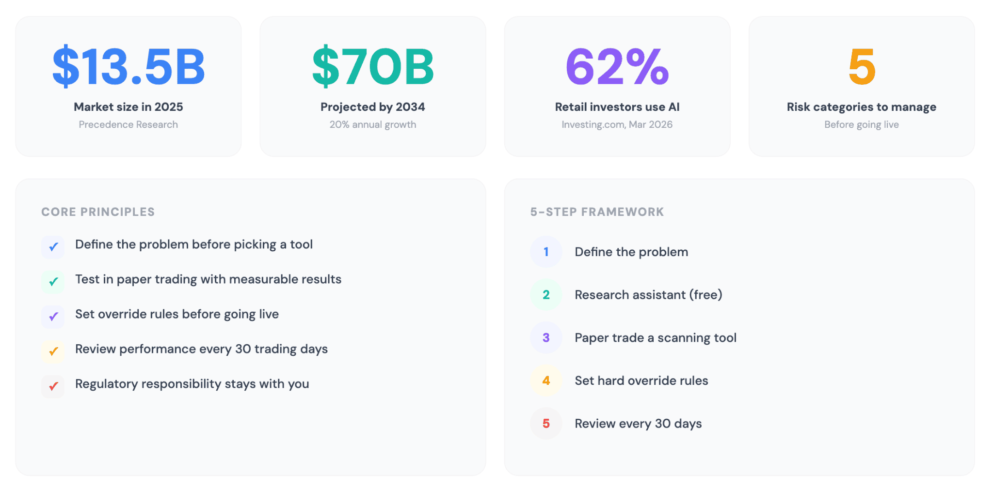Click the orange step 4 badge
This screenshot has height=487, width=993.
pos(546,380)
